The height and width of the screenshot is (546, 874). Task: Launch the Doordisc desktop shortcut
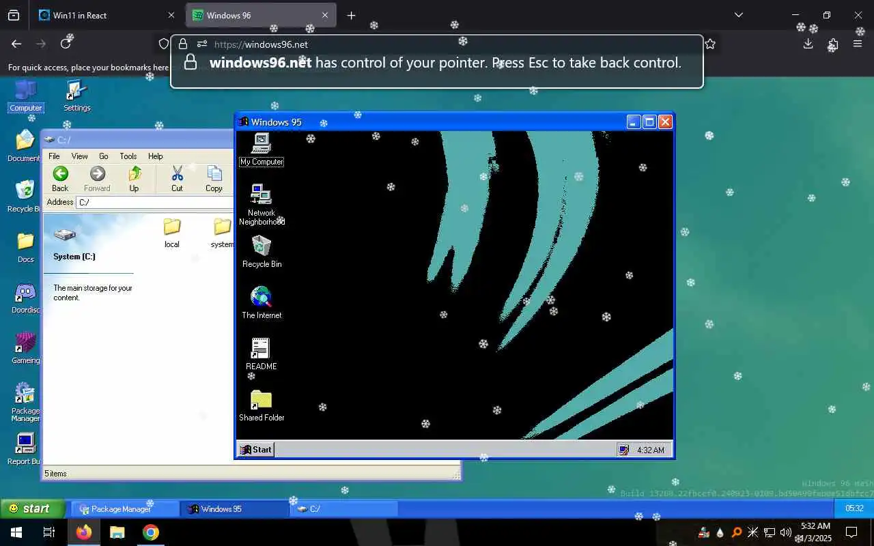click(x=25, y=298)
